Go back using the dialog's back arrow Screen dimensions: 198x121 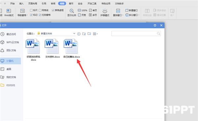(79, 34)
